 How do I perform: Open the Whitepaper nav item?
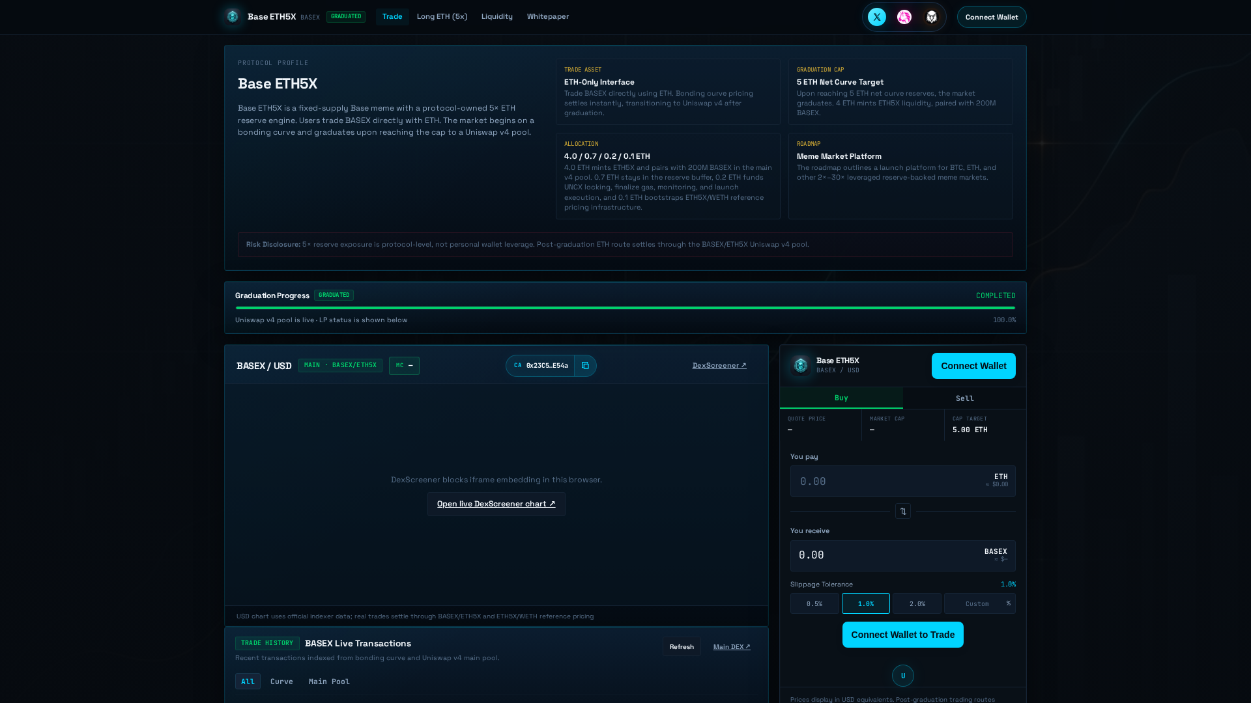coord(548,17)
